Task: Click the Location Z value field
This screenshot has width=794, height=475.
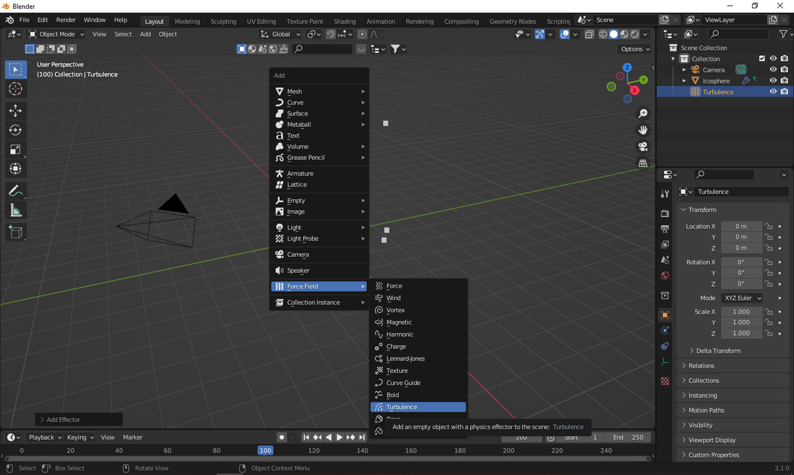Action: click(x=741, y=248)
